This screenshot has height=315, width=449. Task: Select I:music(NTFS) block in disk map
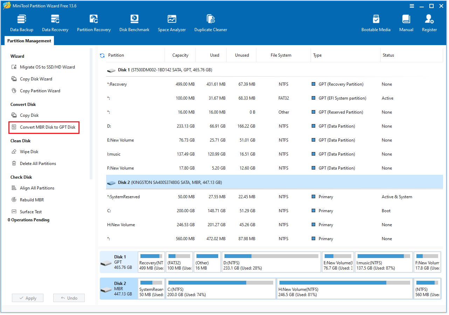click(384, 262)
